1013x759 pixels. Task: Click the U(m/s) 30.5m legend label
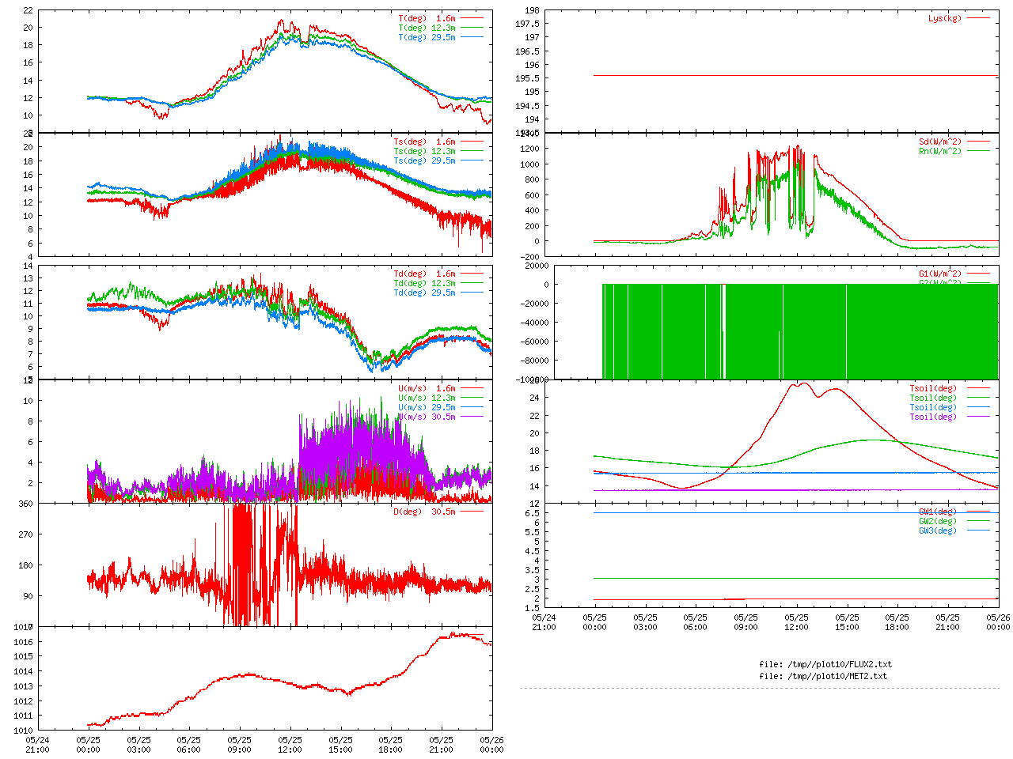[427, 417]
